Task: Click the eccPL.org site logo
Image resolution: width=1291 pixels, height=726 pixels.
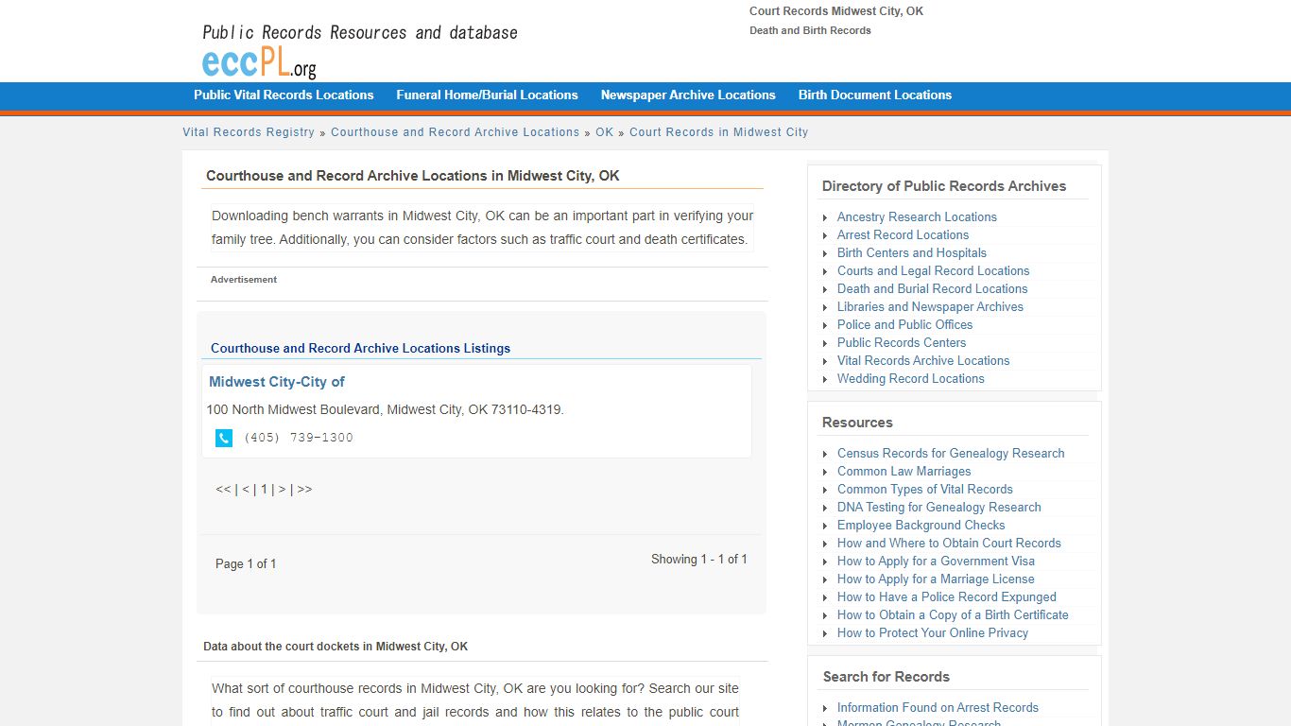Action: (259, 62)
